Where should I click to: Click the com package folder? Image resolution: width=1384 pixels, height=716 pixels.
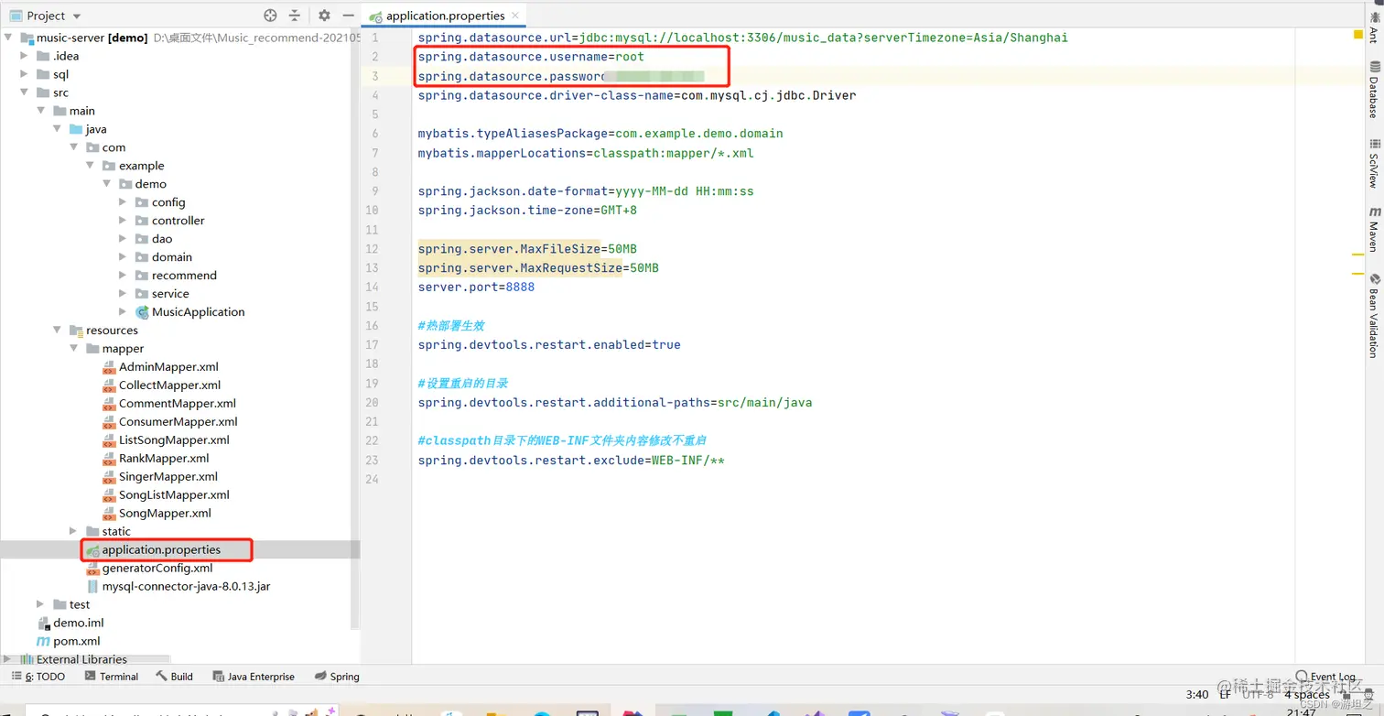114,147
